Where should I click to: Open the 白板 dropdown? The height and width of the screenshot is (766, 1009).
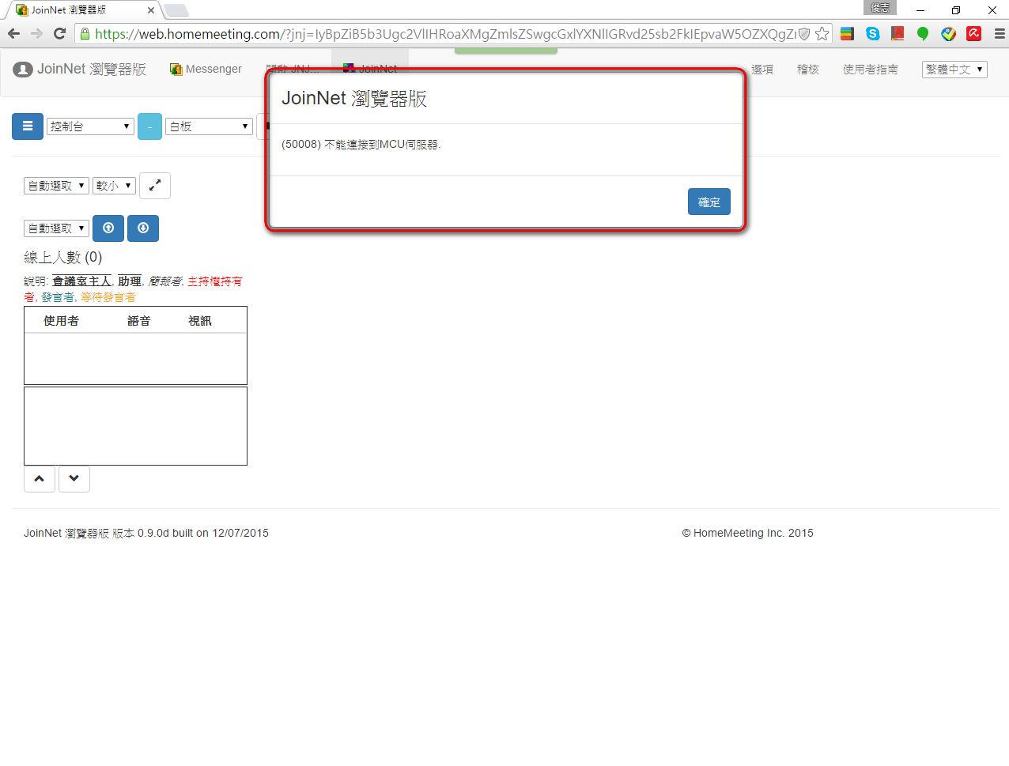(x=209, y=126)
